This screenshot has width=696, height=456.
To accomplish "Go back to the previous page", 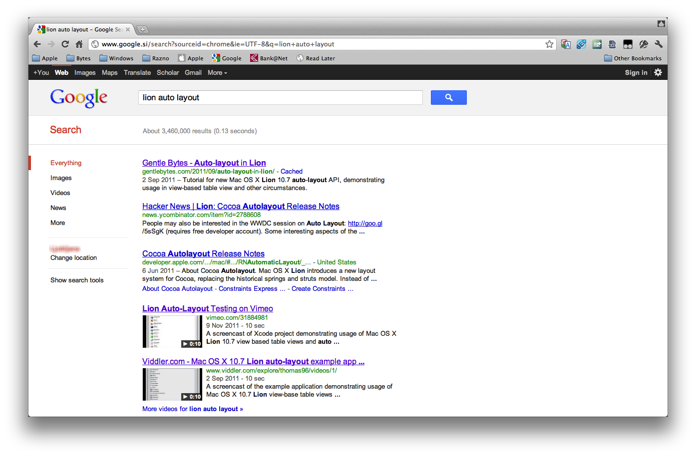I will tap(37, 44).
